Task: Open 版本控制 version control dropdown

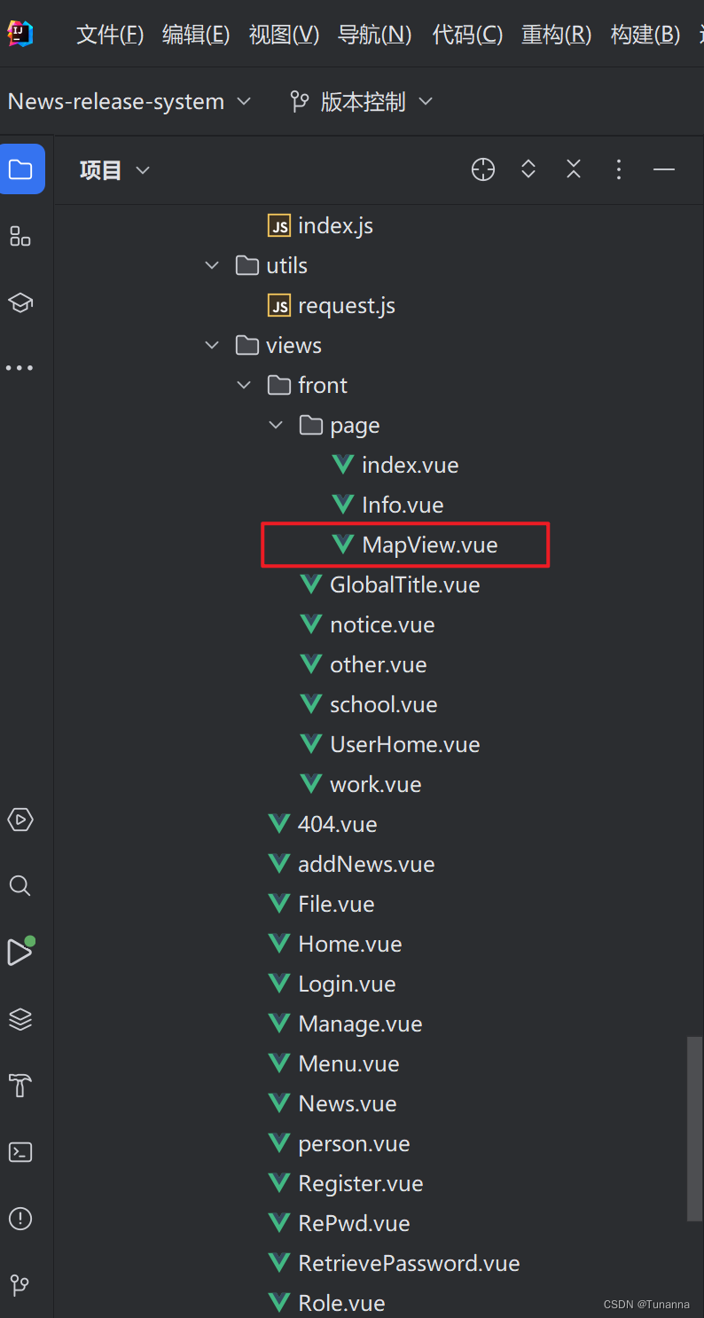Action: tap(362, 102)
